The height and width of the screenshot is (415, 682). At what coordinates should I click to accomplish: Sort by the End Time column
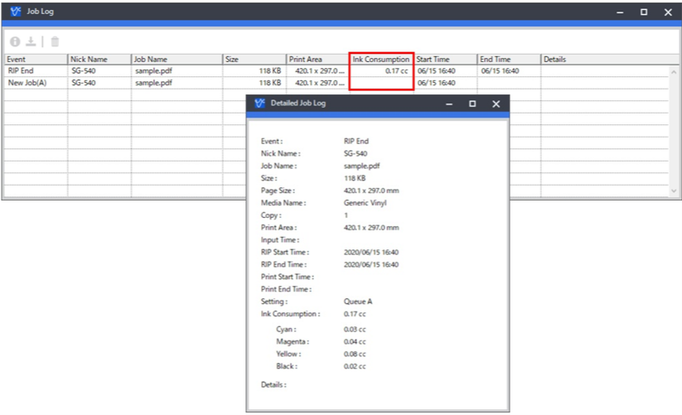click(x=508, y=60)
